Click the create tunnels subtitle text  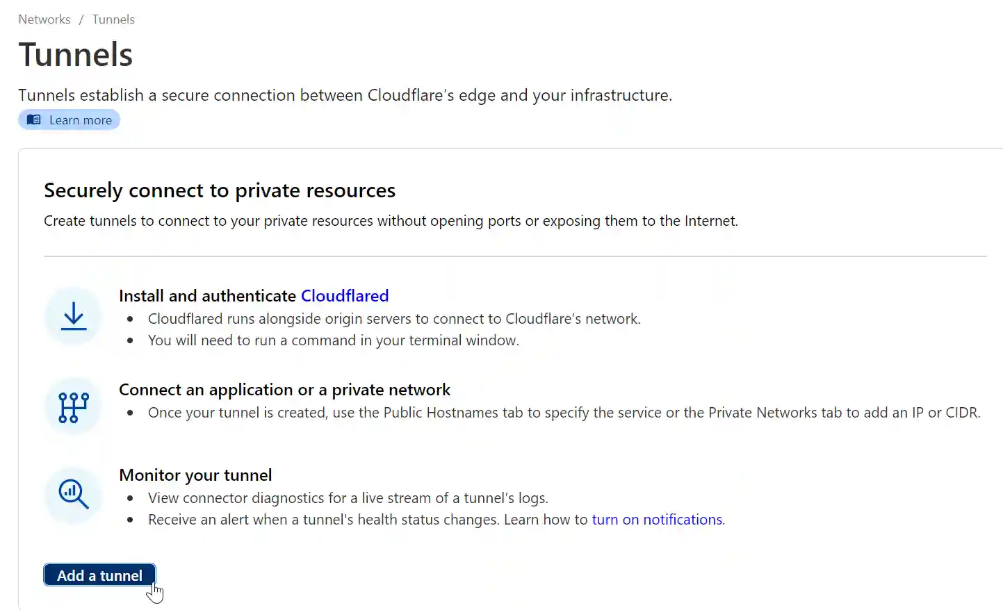[x=391, y=220]
